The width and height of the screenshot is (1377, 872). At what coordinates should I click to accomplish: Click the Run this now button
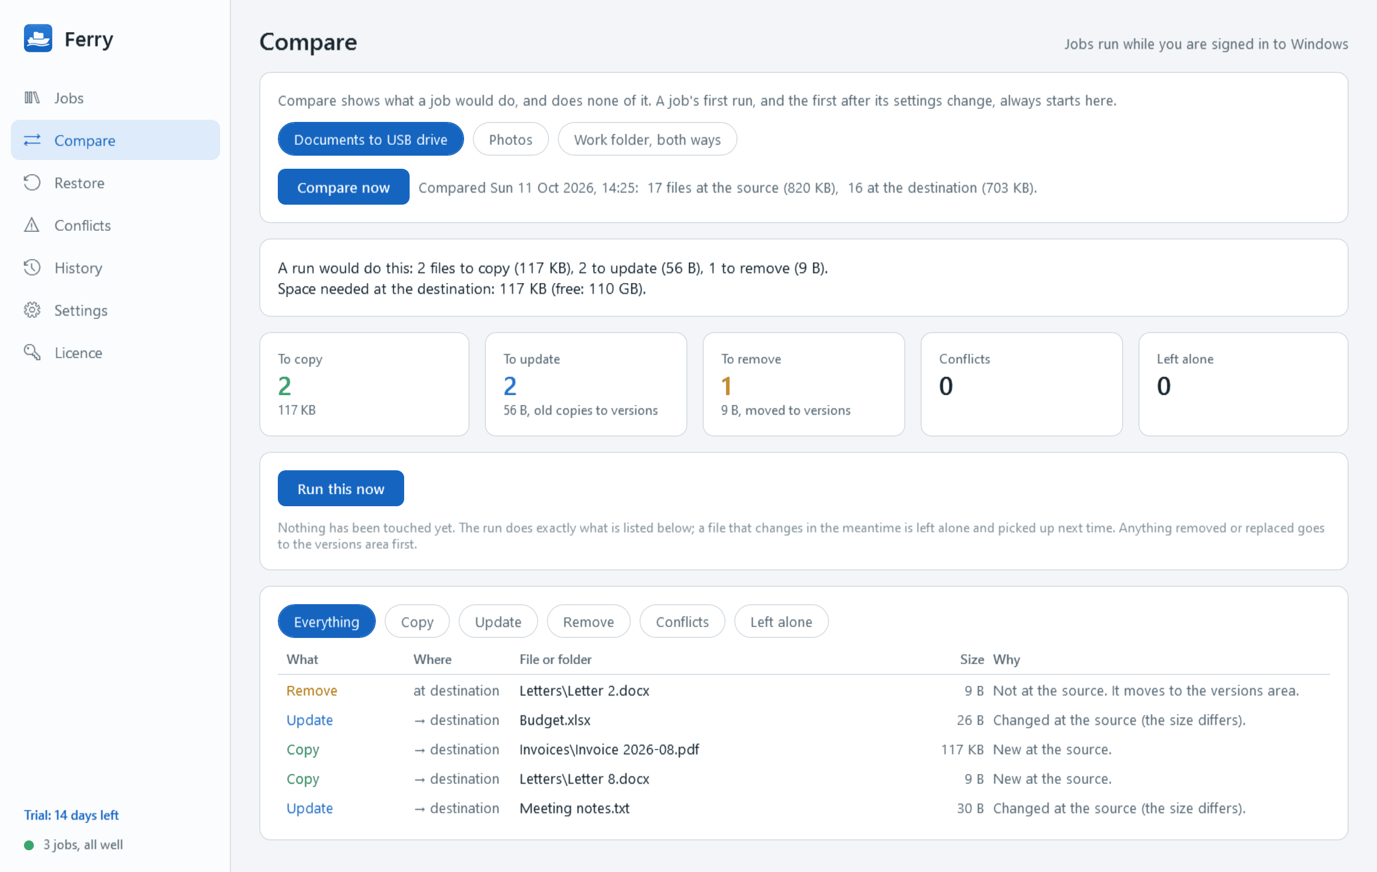click(341, 489)
